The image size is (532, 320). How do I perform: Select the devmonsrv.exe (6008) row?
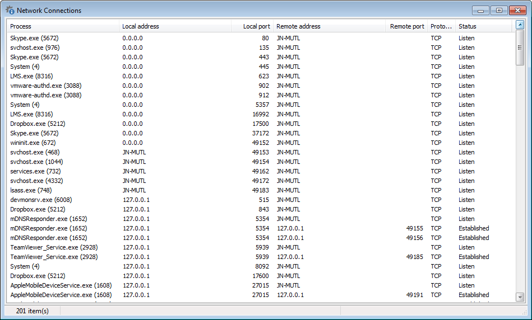(x=261, y=200)
